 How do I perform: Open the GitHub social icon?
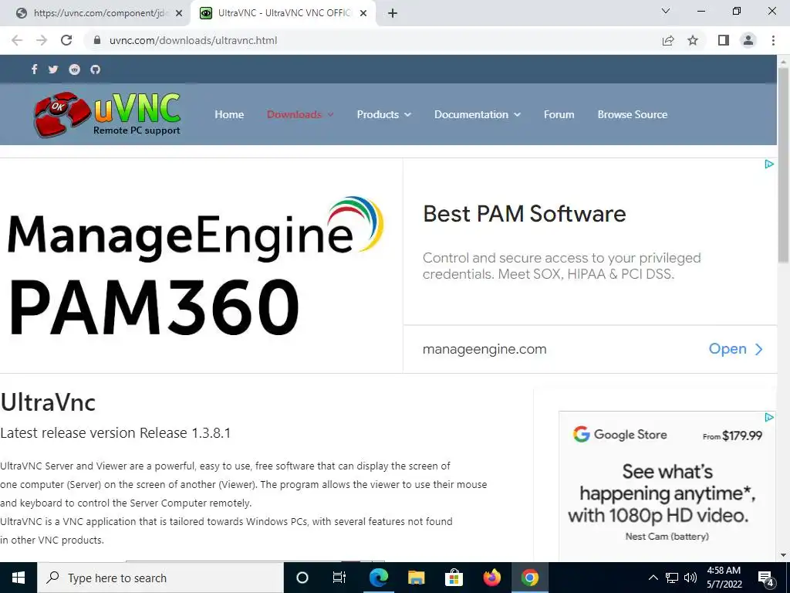tap(95, 69)
